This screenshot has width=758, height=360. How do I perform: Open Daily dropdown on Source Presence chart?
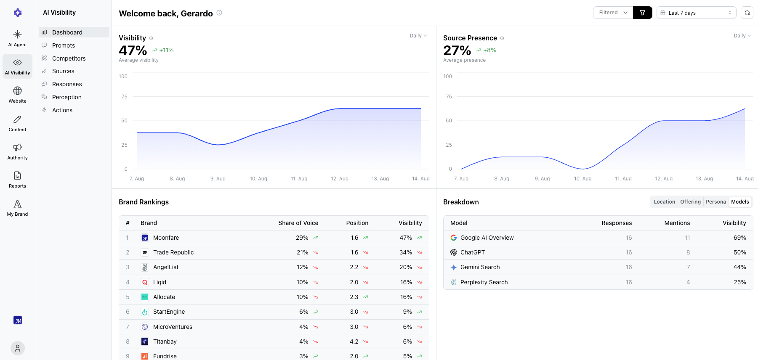pos(742,36)
